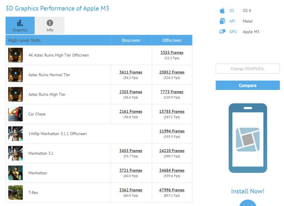Image resolution: width=284 pixels, height=206 pixels.
Task: Click the Aztec Ruins High Tier name
Action: (47, 95)
